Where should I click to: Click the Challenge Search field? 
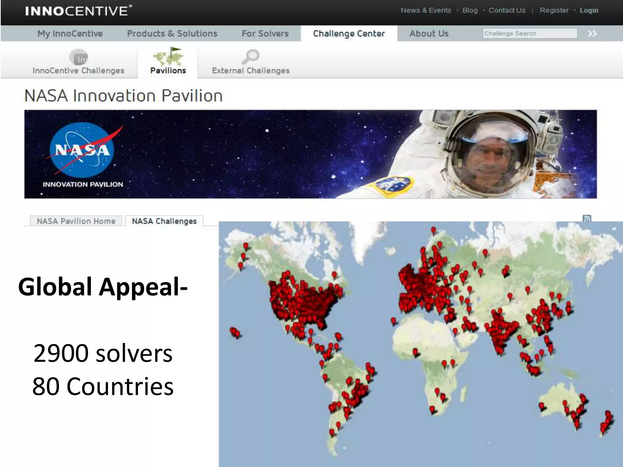coord(530,33)
